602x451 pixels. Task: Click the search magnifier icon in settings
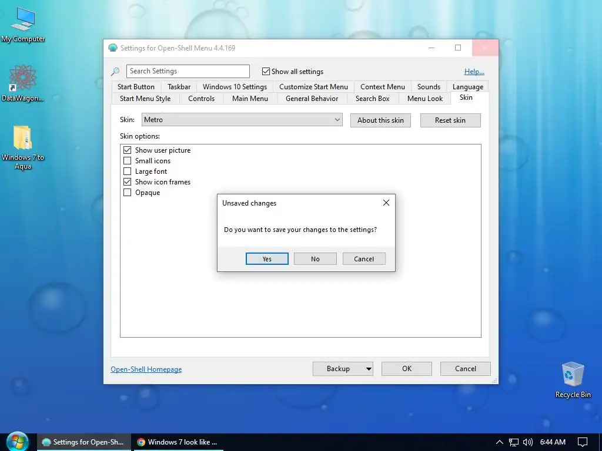pyautogui.click(x=115, y=71)
